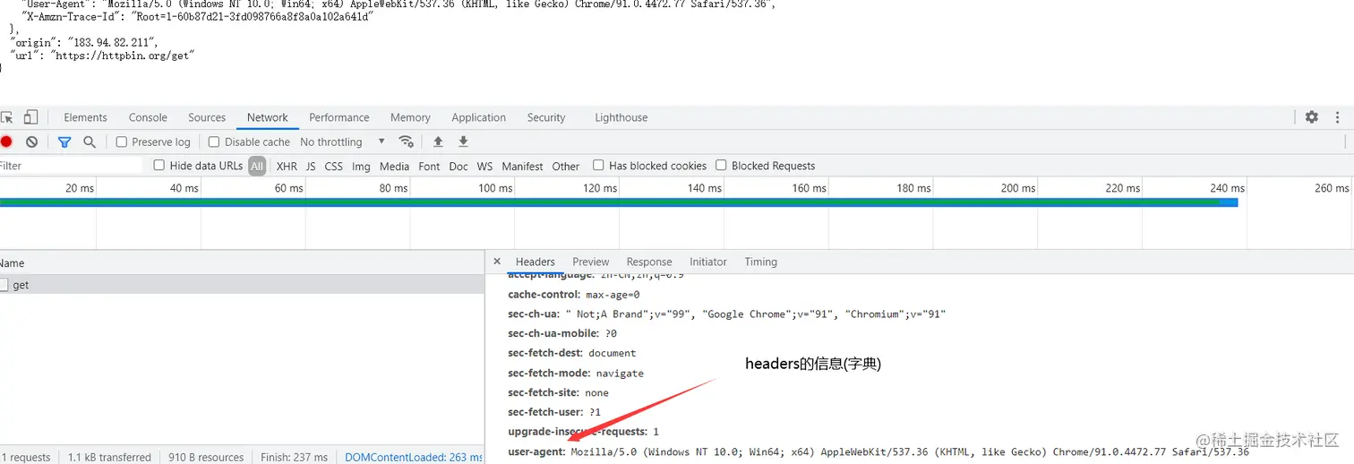Stop recording network log red button
The width and height of the screenshot is (1354, 464).
coord(6,142)
